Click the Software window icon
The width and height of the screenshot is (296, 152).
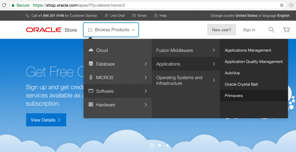[x=91, y=91]
